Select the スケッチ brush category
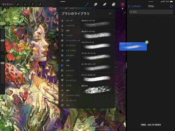This screenshot has width=175, height=131. (x=69, y=21)
